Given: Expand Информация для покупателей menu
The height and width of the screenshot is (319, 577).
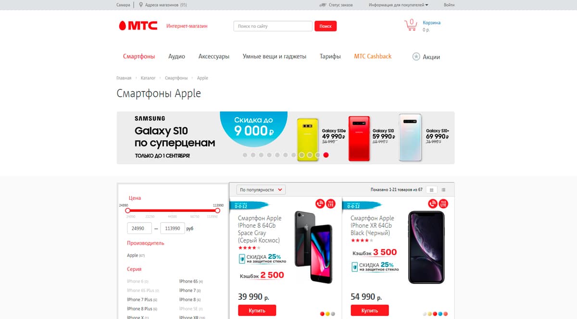Looking at the screenshot, I should pyautogui.click(x=398, y=5).
